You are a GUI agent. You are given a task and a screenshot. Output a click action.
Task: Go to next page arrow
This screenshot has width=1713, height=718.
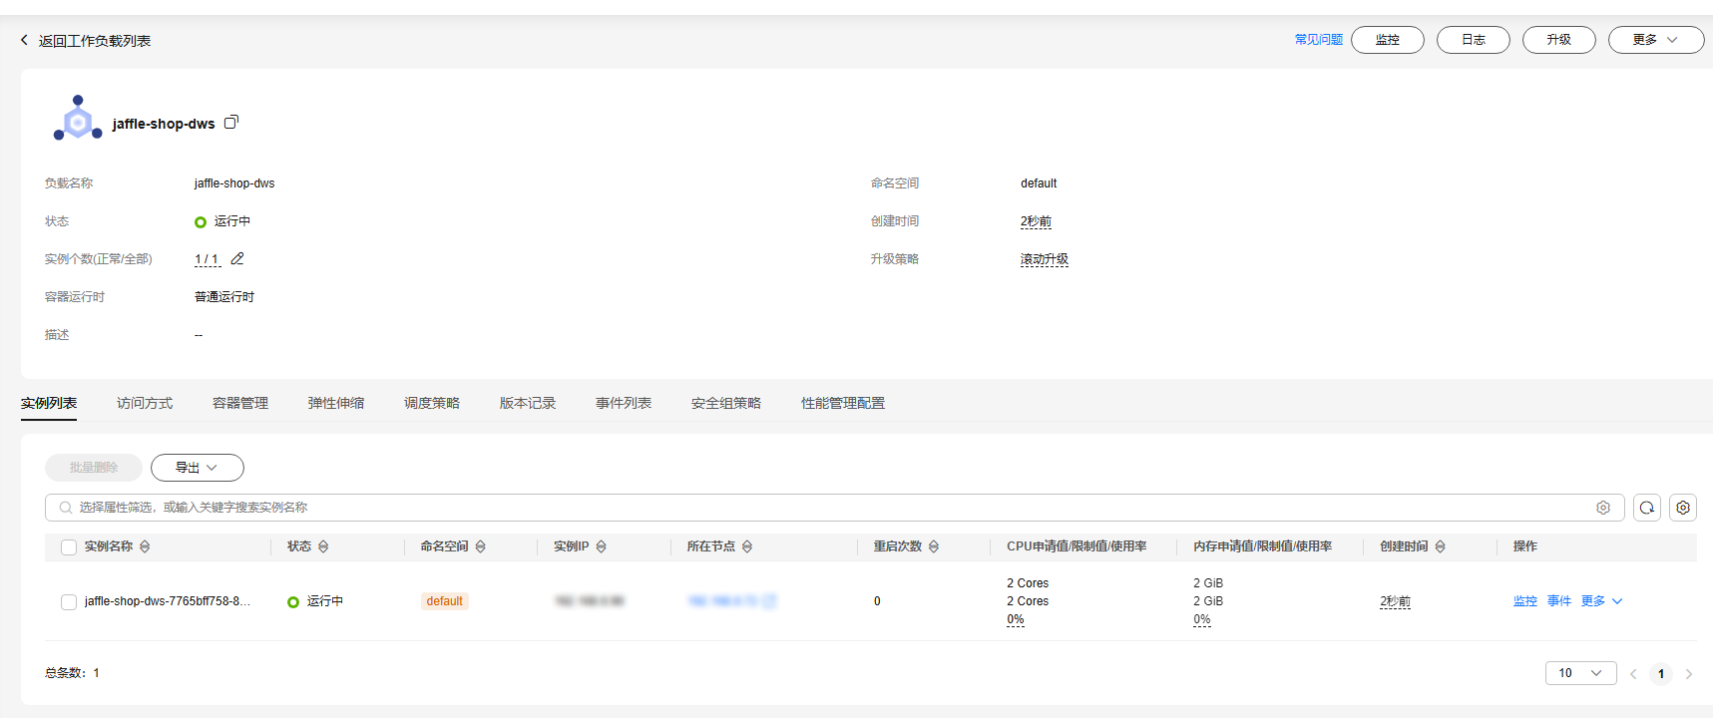1689,674
